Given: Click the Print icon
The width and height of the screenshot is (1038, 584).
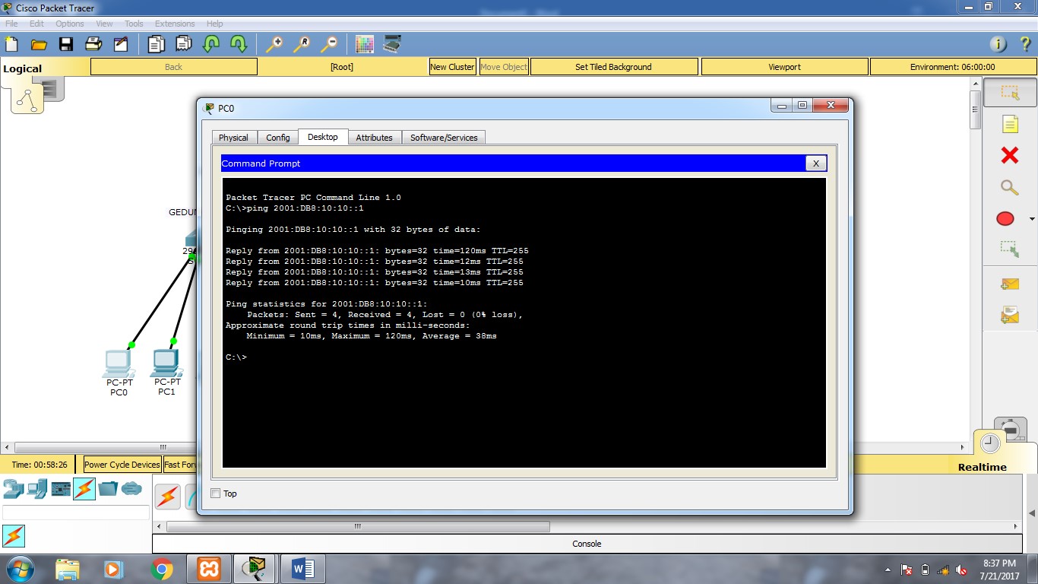Looking at the screenshot, I should pyautogui.click(x=93, y=44).
